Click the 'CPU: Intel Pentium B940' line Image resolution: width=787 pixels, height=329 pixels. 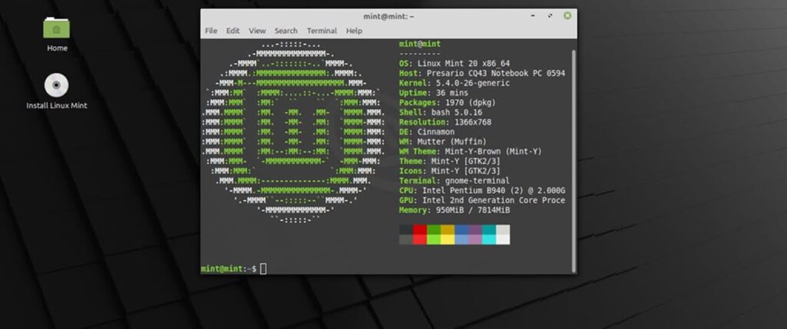482,191
